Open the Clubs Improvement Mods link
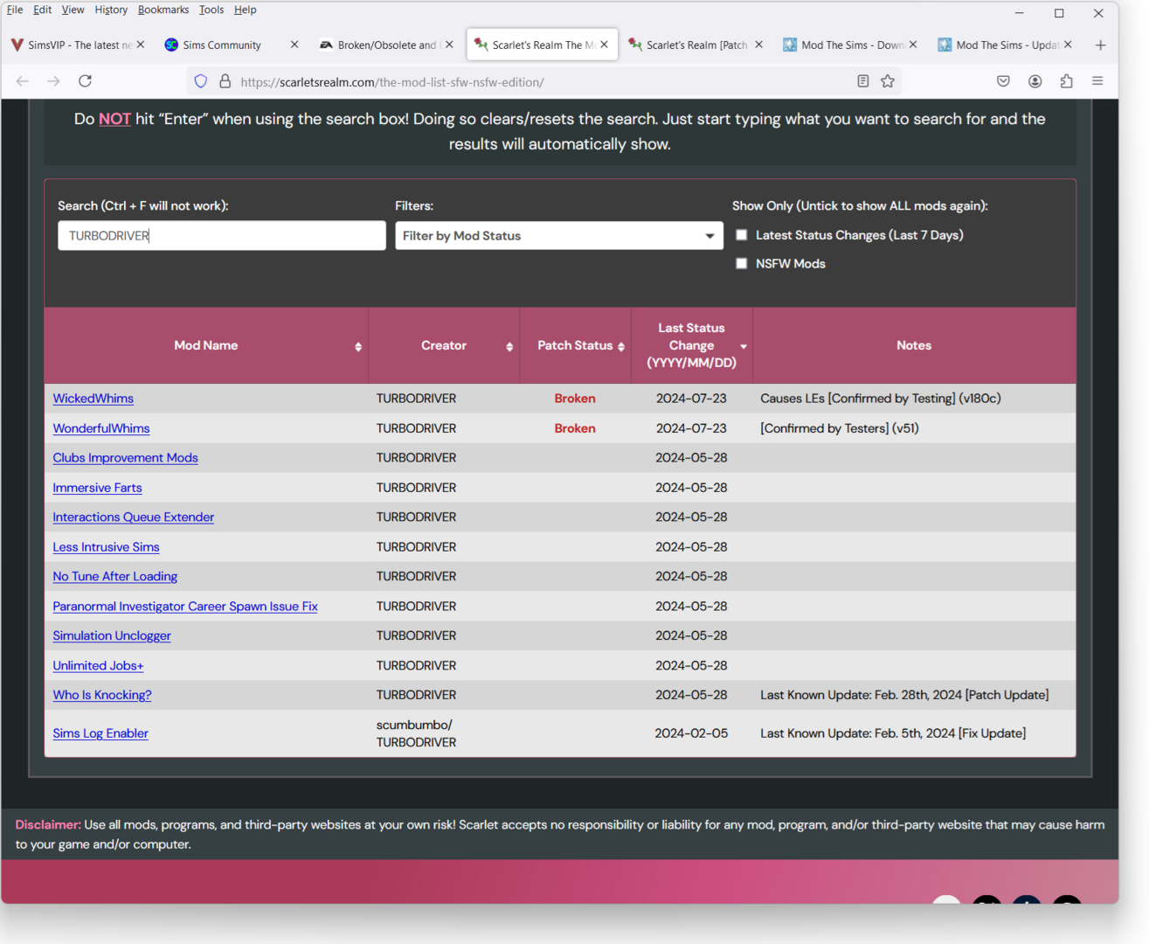The height and width of the screenshot is (944, 1149). (125, 458)
